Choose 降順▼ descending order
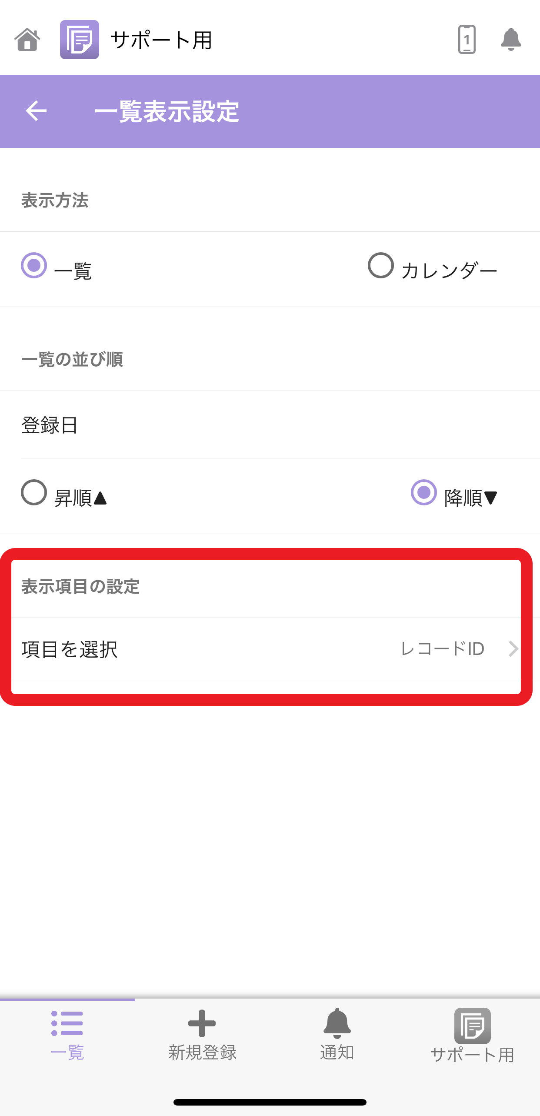 [x=424, y=492]
